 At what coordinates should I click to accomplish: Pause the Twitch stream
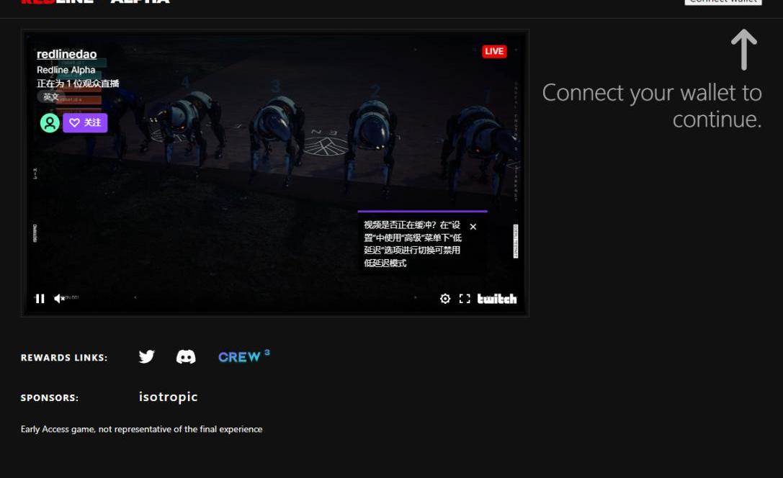(40, 298)
